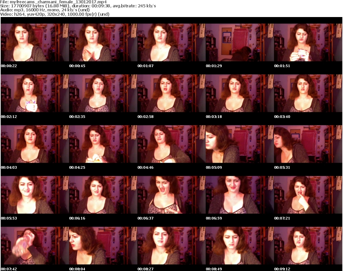Select the Size line showing 16.88 MiB
This screenshot has height=271, width=343.
click(x=78, y=6)
